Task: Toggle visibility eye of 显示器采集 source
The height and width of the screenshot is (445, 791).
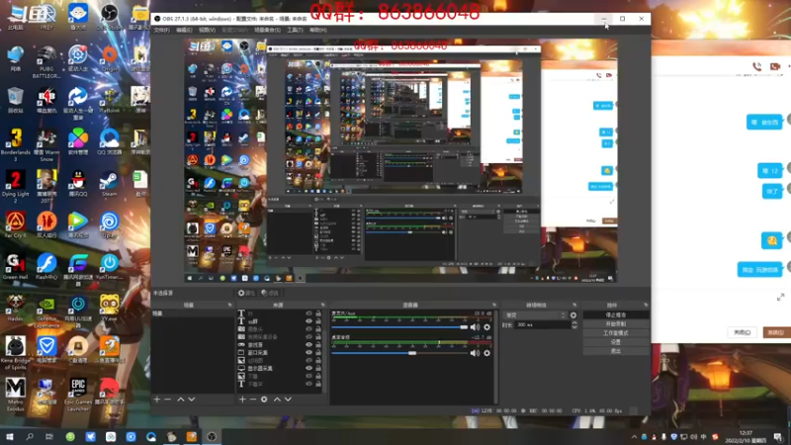Action: pos(308,368)
